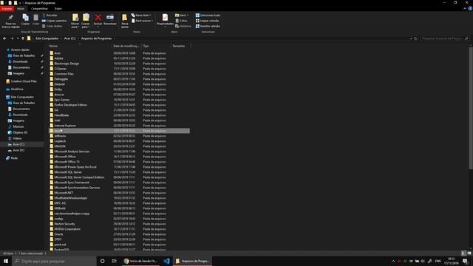The height and width of the screenshot is (266, 473).
Task: Select the NVIDIA Corporation folder
Action: click(x=119, y=229)
